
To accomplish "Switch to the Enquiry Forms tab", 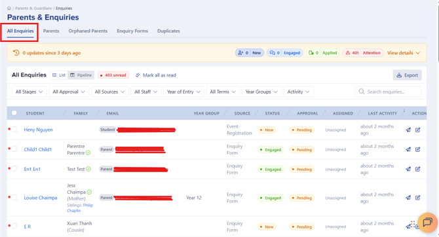I will coord(132,31).
